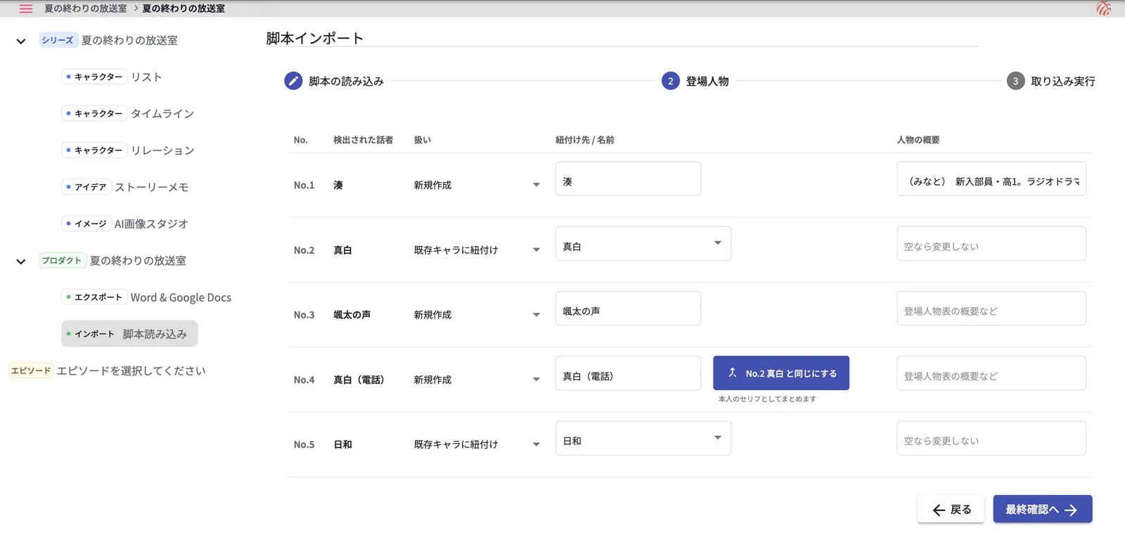
Task: Click the app logo icon at top right
Action: point(1103,8)
